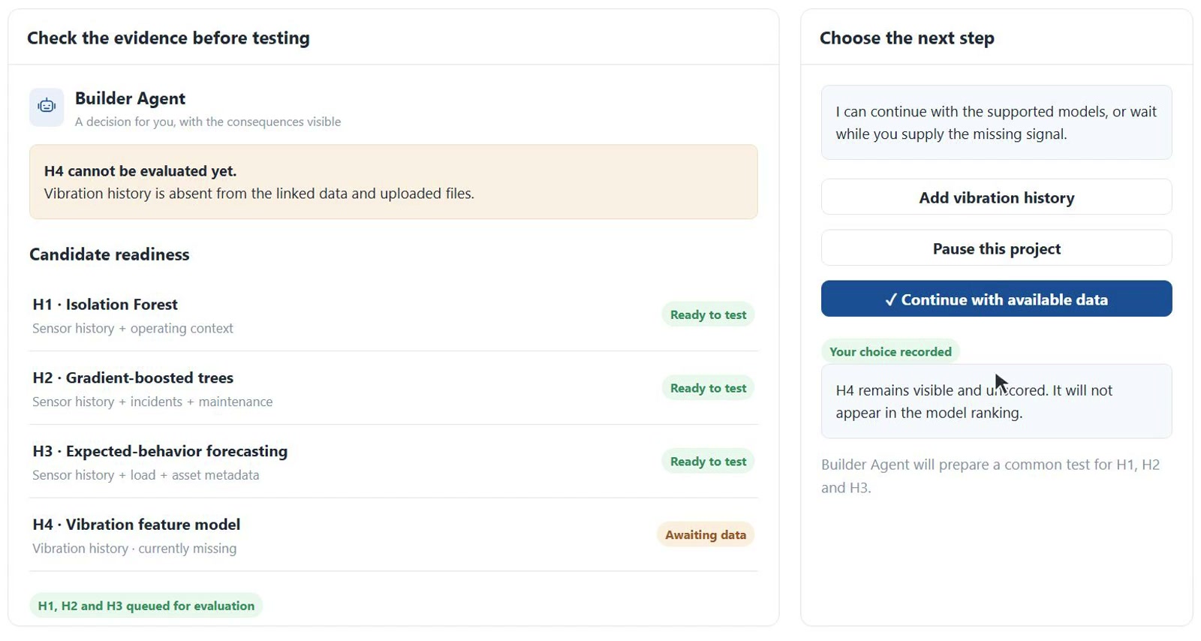Click A decision for you subtitle
The image size is (1201, 641).
208,122
